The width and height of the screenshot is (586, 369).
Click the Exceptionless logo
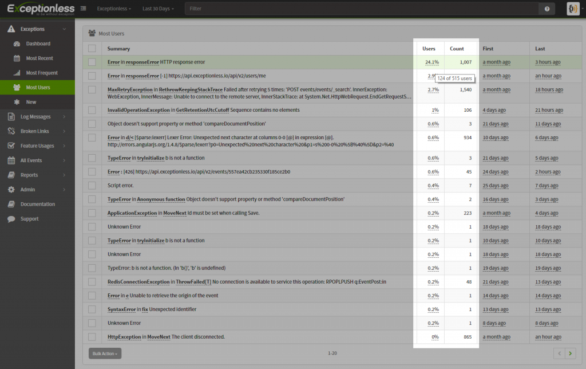click(x=41, y=9)
